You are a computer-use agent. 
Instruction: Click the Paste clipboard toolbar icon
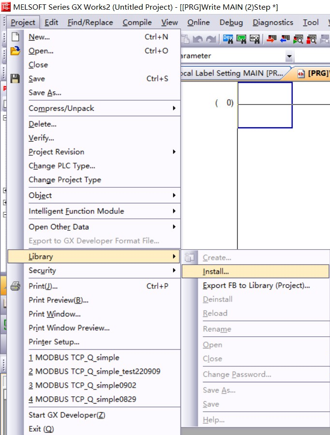[185, 39]
